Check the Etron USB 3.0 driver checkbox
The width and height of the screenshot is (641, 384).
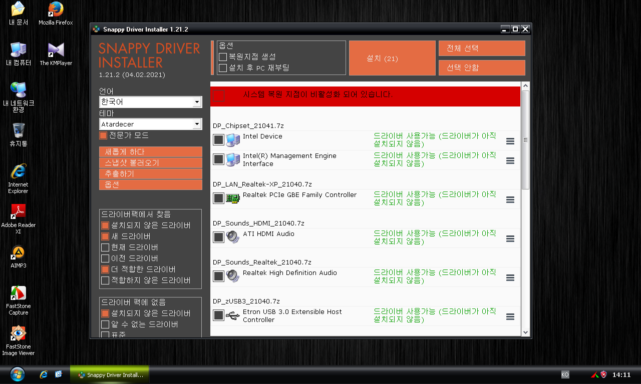pyautogui.click(x=218, y=315)
